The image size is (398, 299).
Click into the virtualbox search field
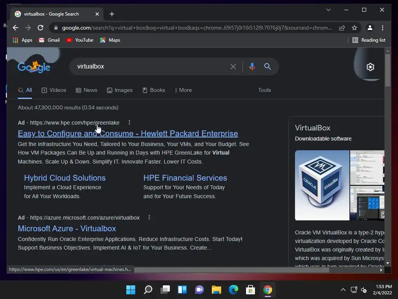pos(152,67)
